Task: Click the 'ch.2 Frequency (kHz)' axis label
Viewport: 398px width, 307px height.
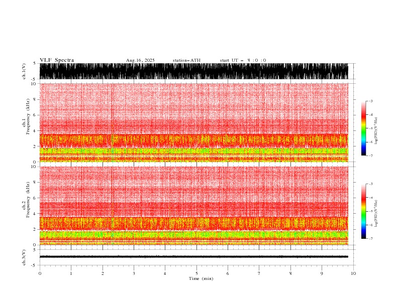Action: [x=26, y=200]
